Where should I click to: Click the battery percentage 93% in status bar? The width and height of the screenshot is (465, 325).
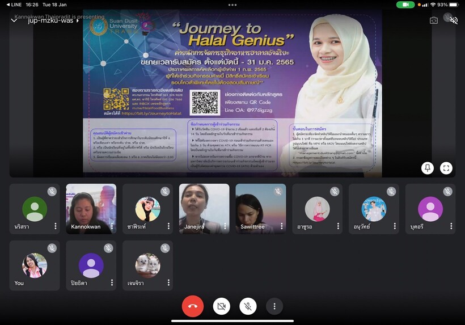coord(442,5)
